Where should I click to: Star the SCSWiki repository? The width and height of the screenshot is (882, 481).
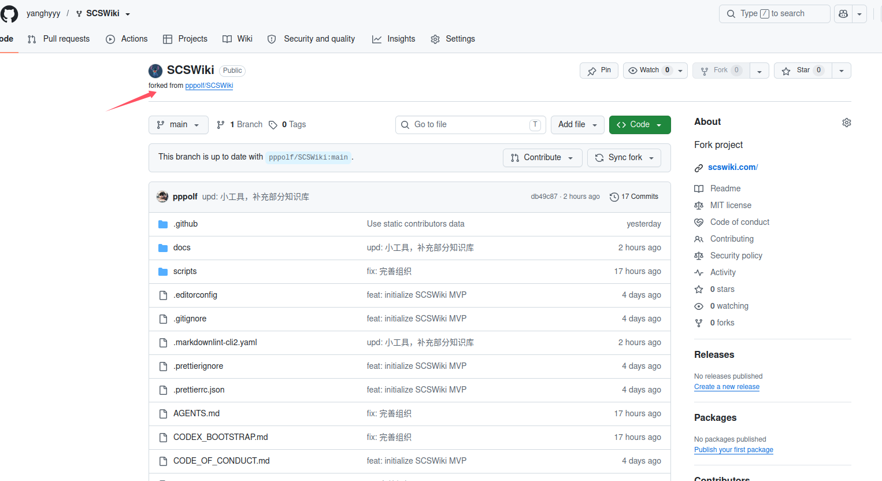[x=803, y=71]
